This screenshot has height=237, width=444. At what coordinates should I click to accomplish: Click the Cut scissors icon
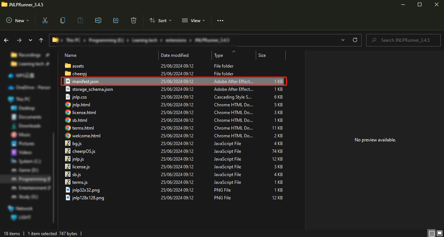[45, 21]
